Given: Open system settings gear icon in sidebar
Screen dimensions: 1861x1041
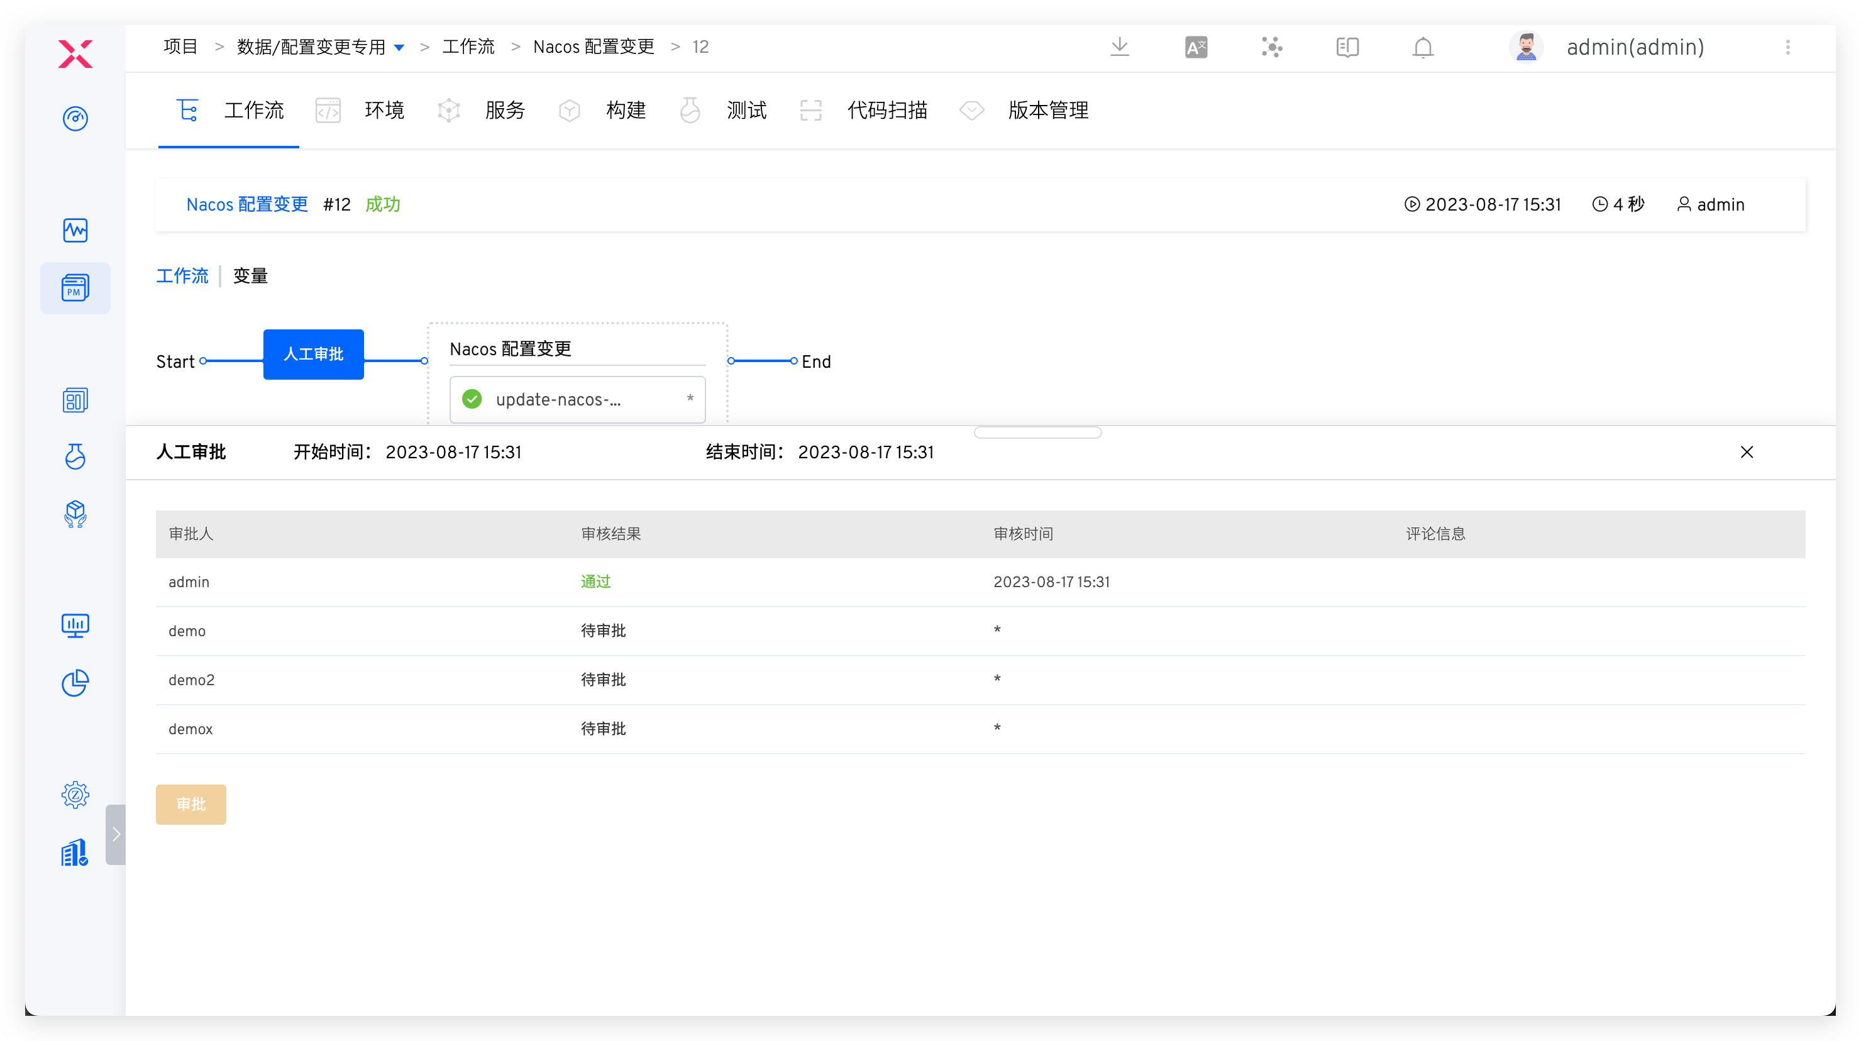Looking at the screenshot, I should 75,795.
